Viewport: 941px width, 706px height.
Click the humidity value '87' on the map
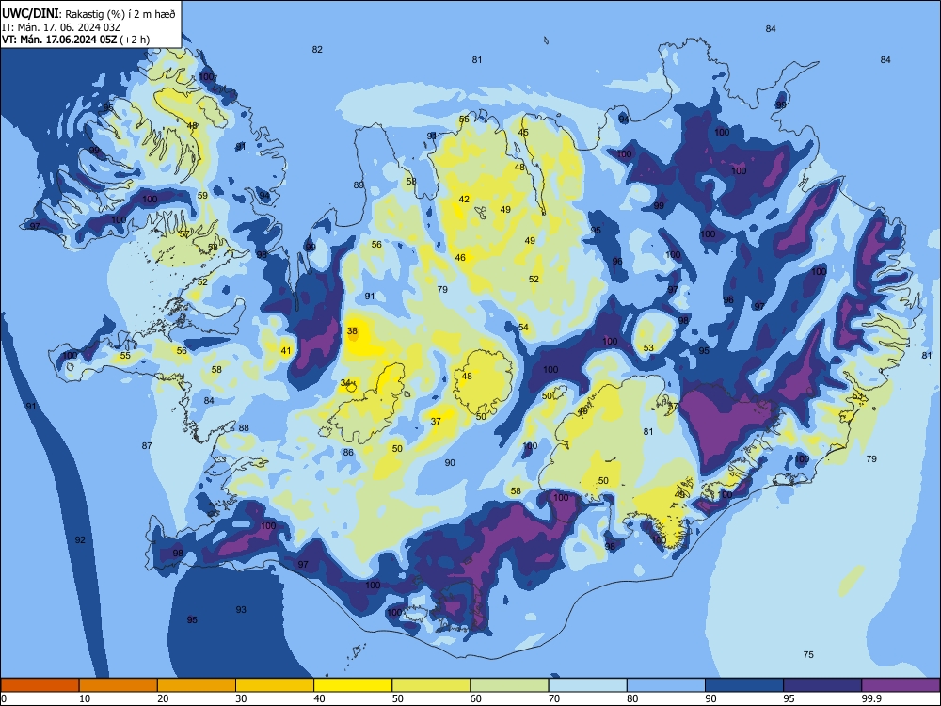[x=147, y=446]
